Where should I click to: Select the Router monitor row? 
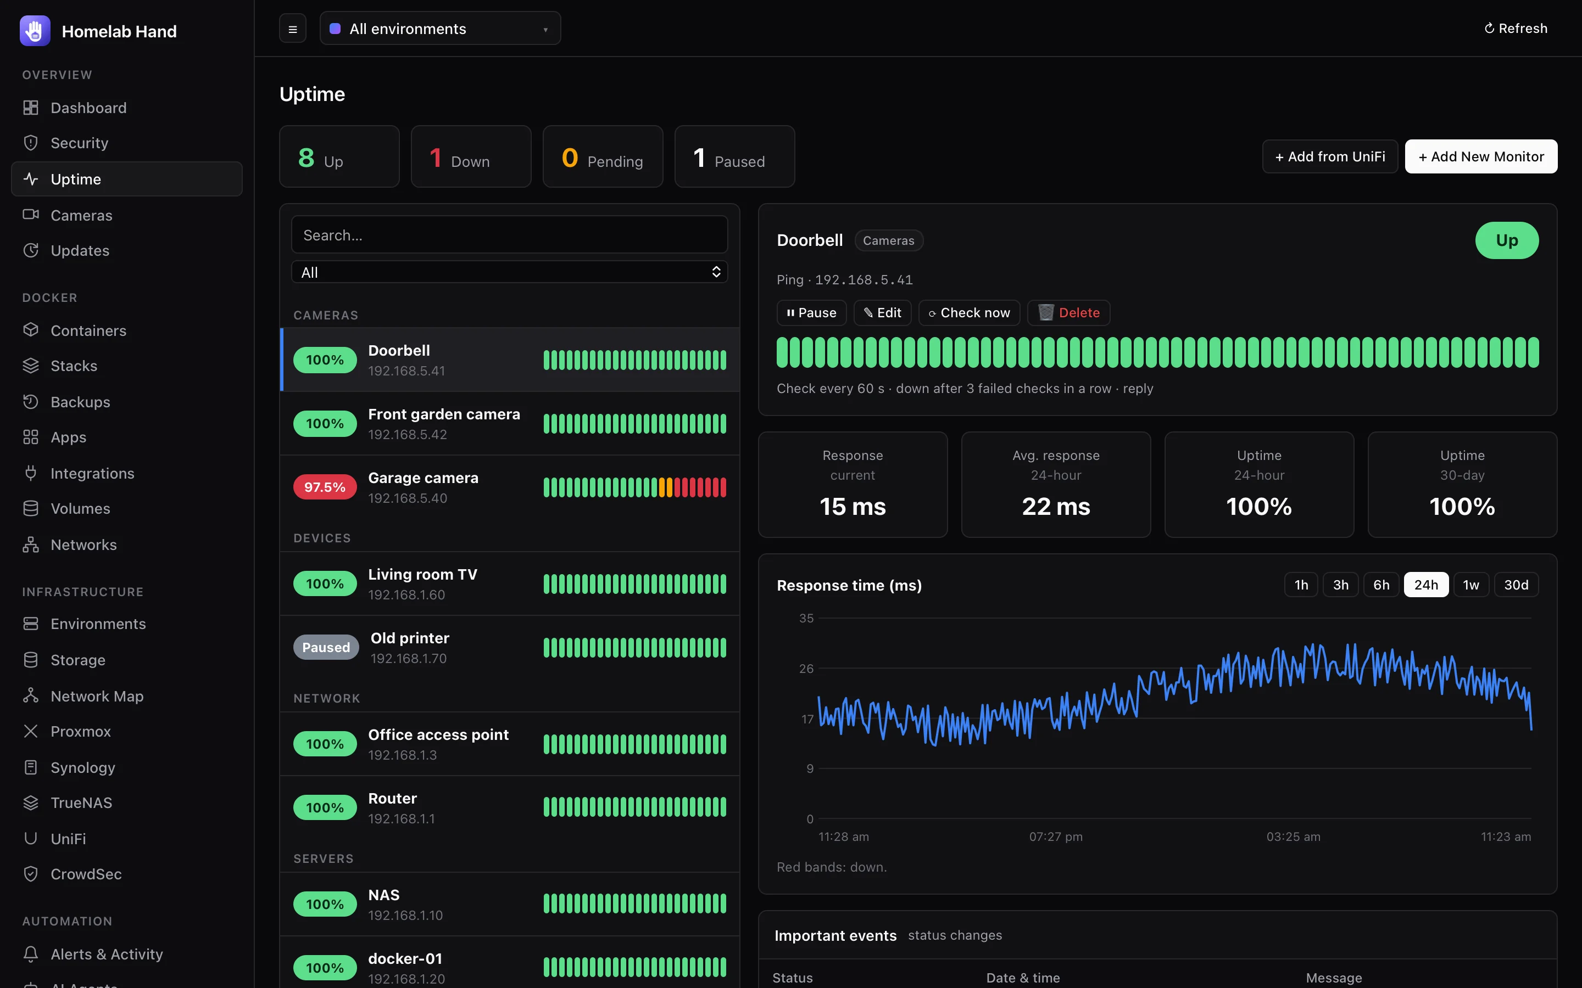point(510,807)
